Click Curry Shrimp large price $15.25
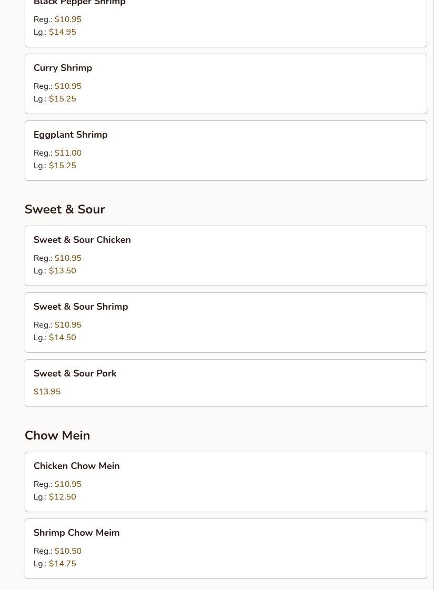 pos(63,99)
